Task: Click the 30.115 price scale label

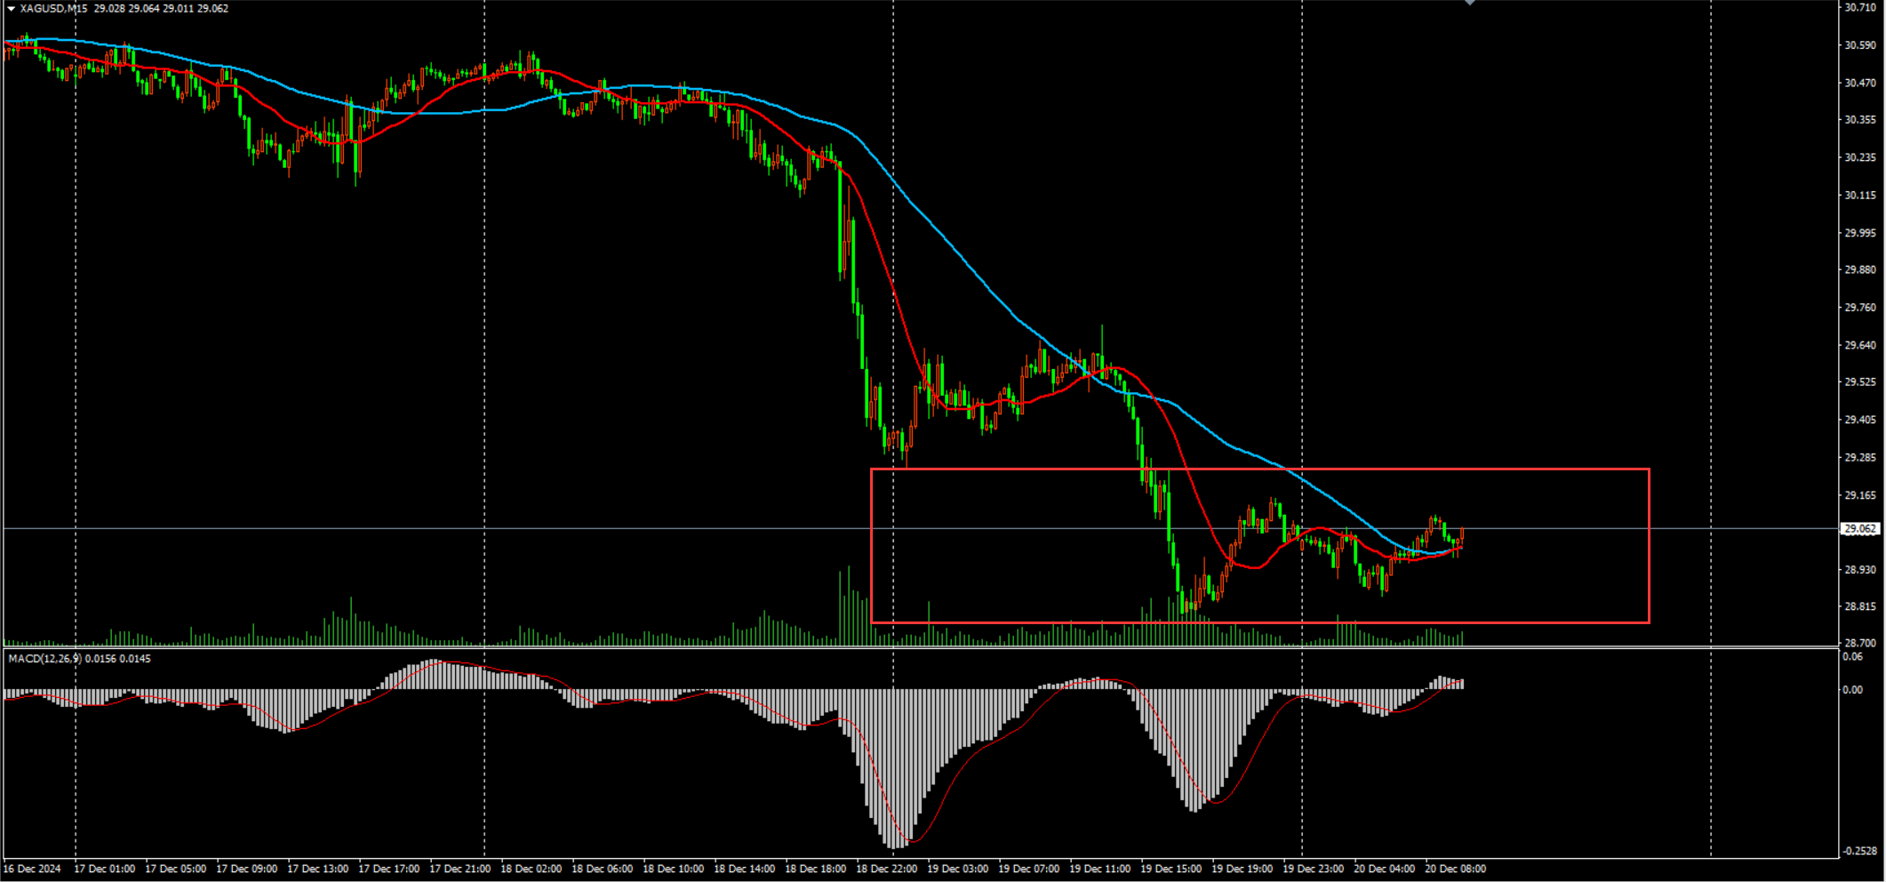Action: (x=1860, y=196)
